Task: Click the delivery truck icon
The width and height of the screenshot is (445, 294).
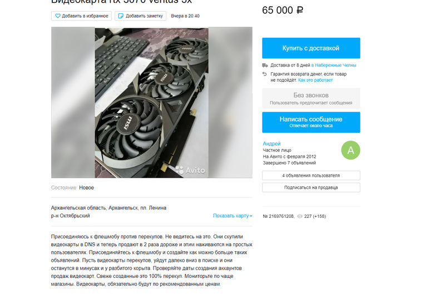Action: 265,65
